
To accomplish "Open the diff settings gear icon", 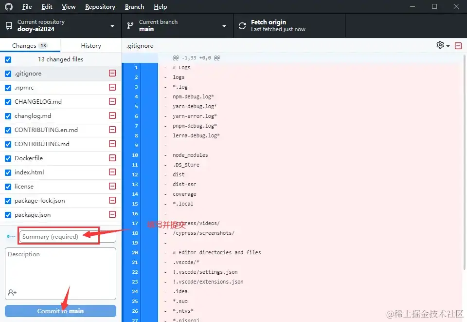I will [440, 45].
